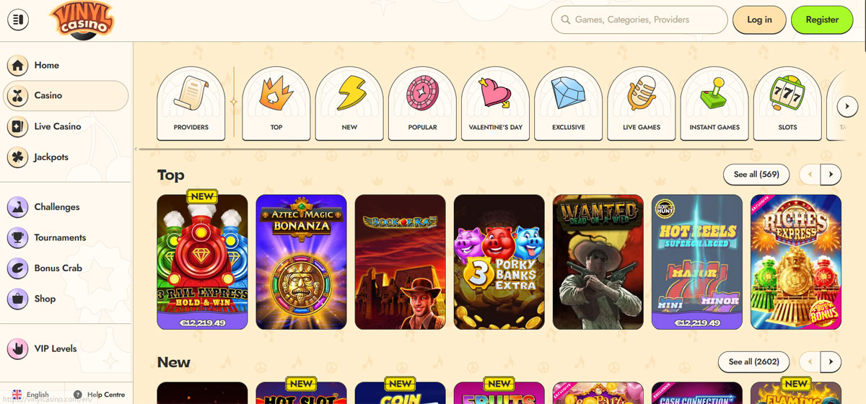Select the Live Games microphone category
Viewport: 866px width, 404px height.
642,103
